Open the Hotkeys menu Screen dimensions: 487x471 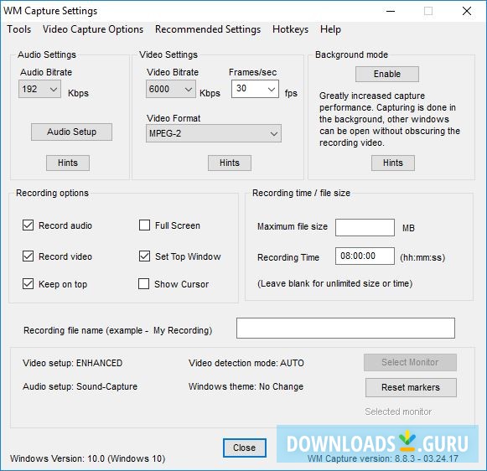click(x=290, y=29)
